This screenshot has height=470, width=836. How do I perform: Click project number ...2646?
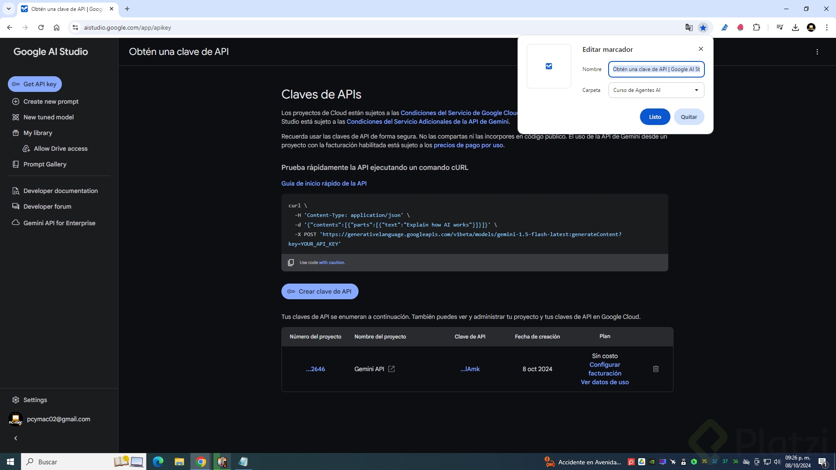pos(315,369)
